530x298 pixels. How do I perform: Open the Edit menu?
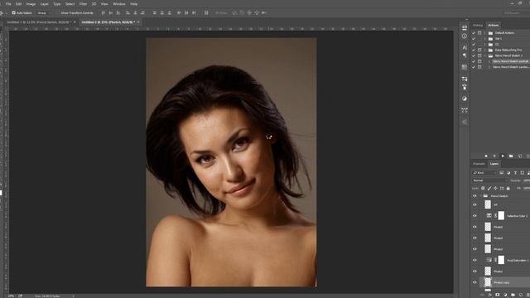(19, 4)
